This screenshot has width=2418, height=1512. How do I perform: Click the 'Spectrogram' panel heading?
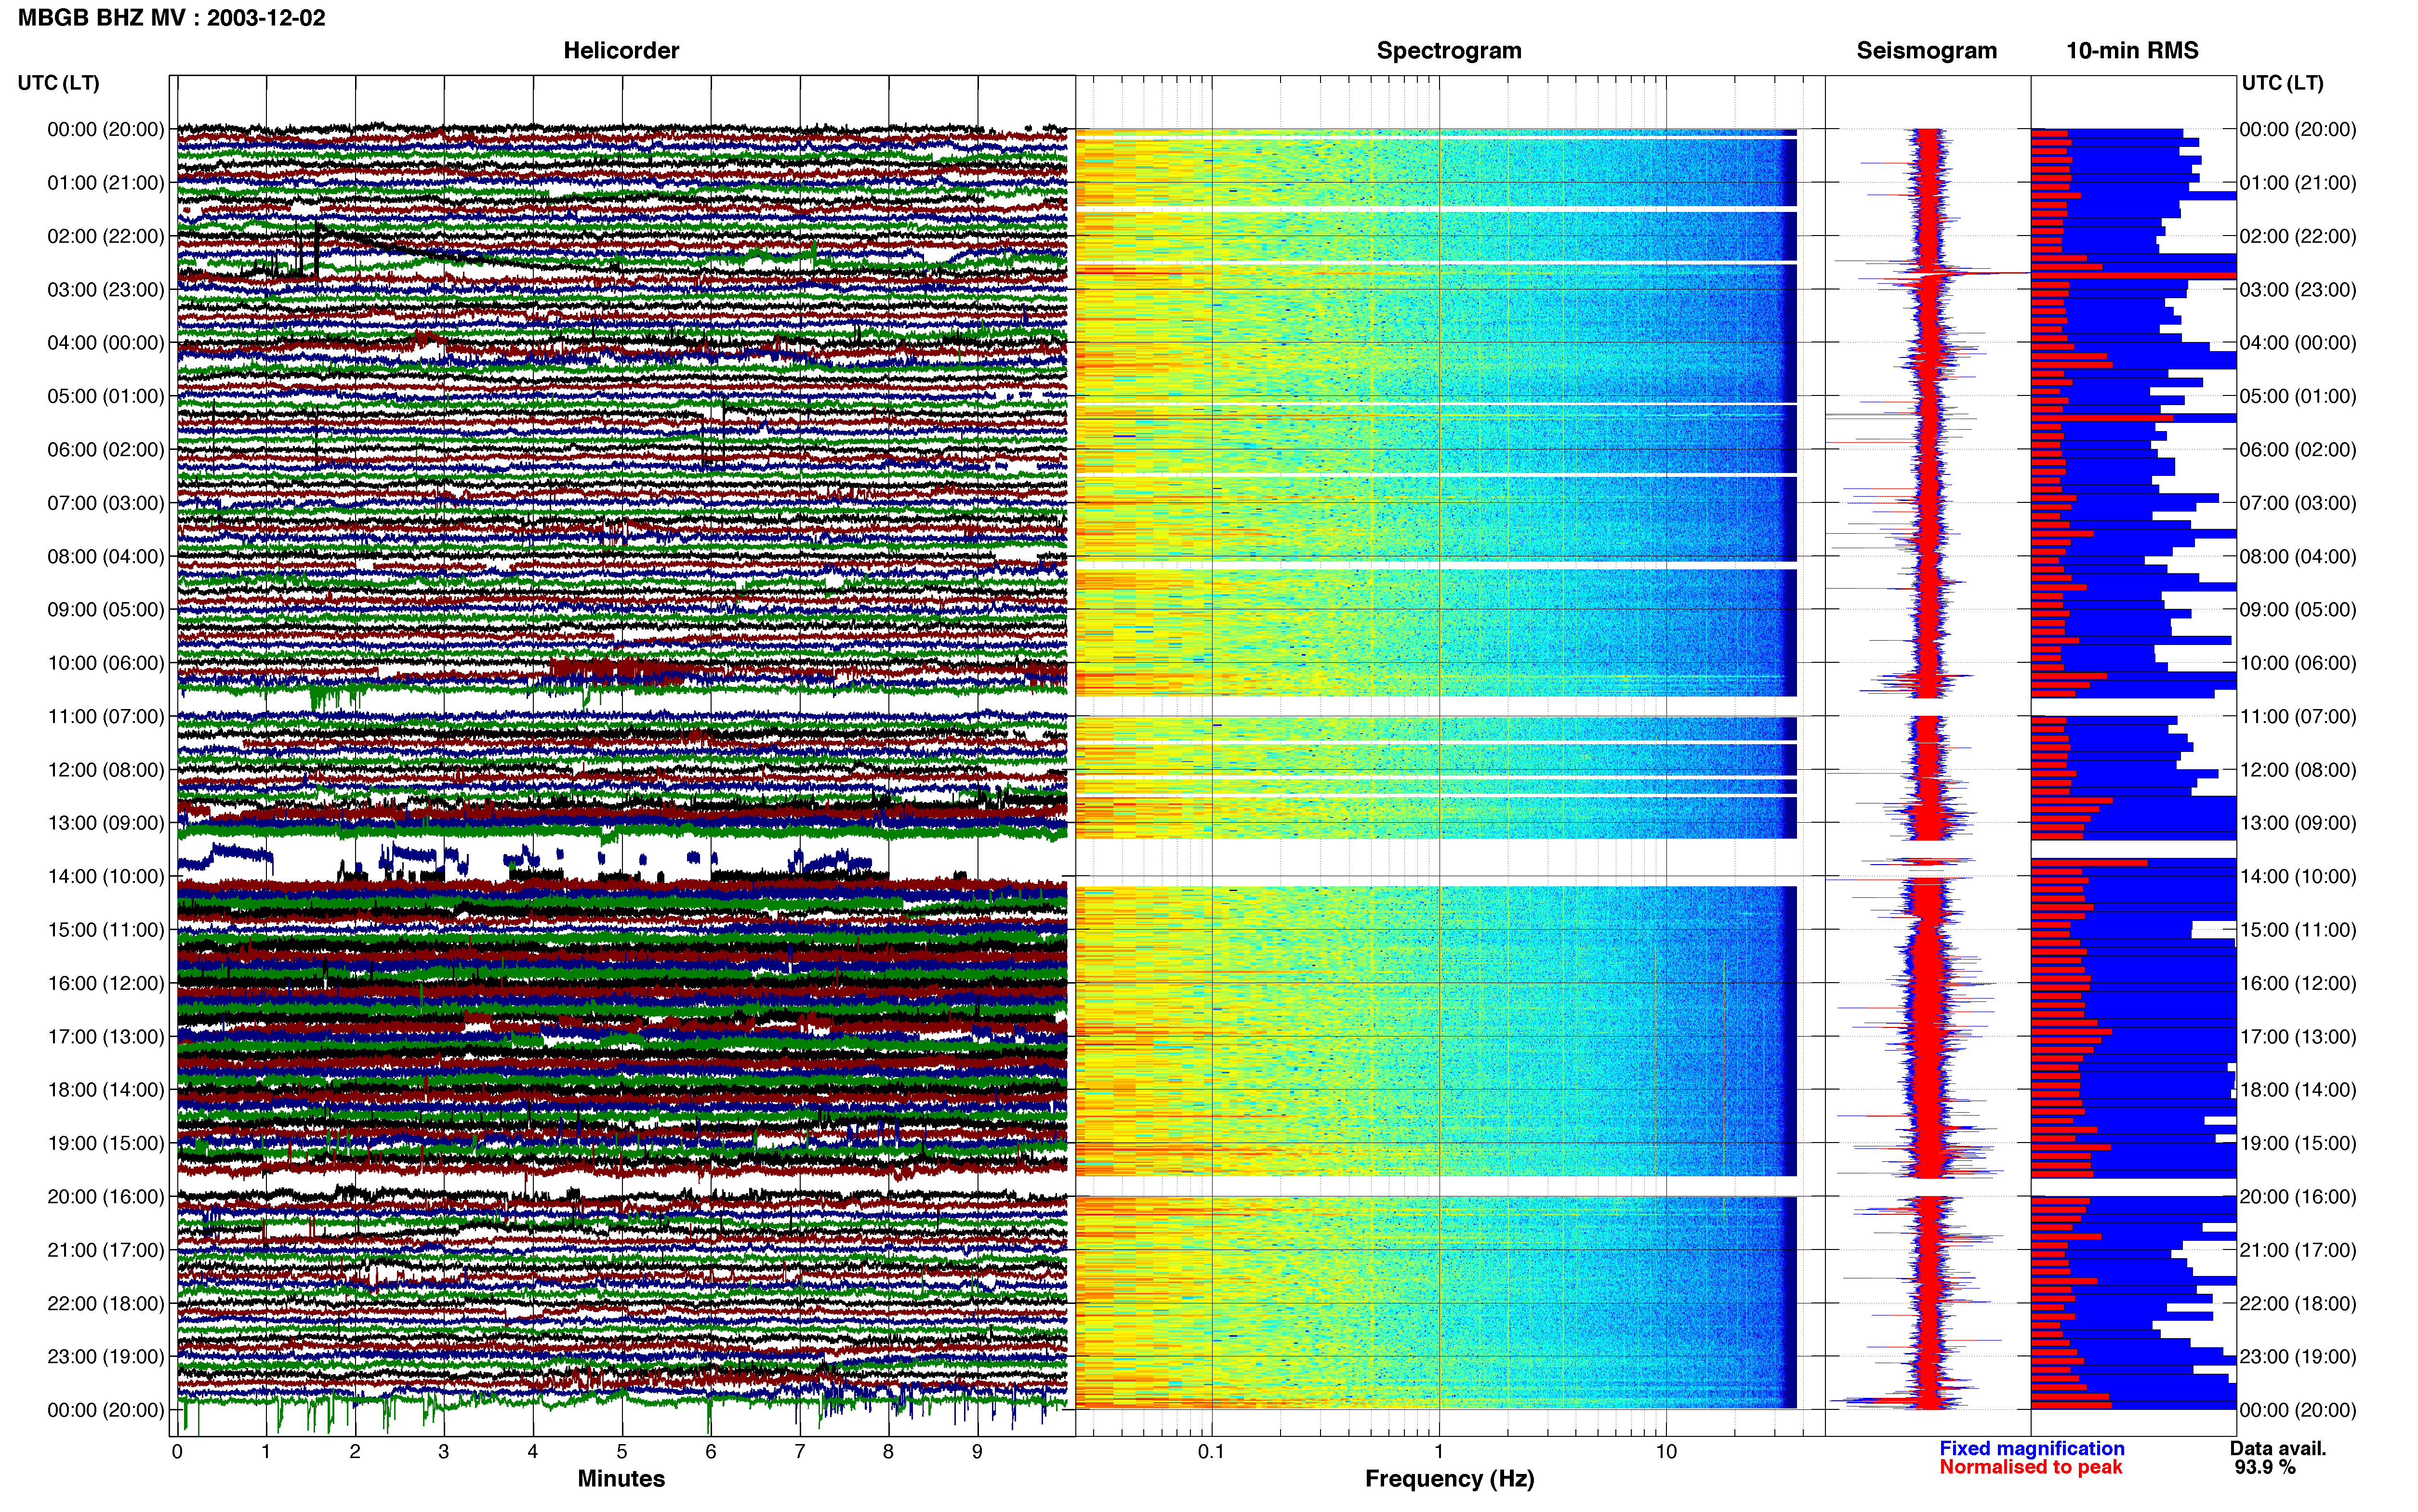(1449, 51)
